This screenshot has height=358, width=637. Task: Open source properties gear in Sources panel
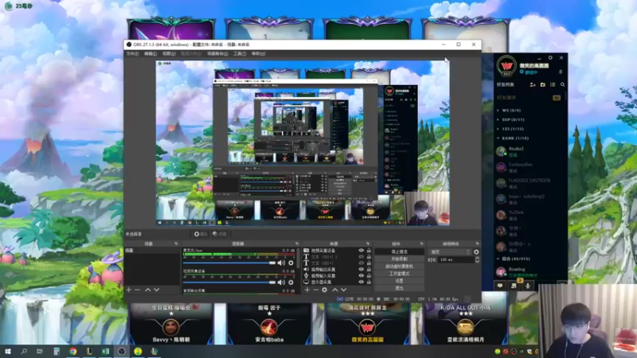[x=324, y=290]
